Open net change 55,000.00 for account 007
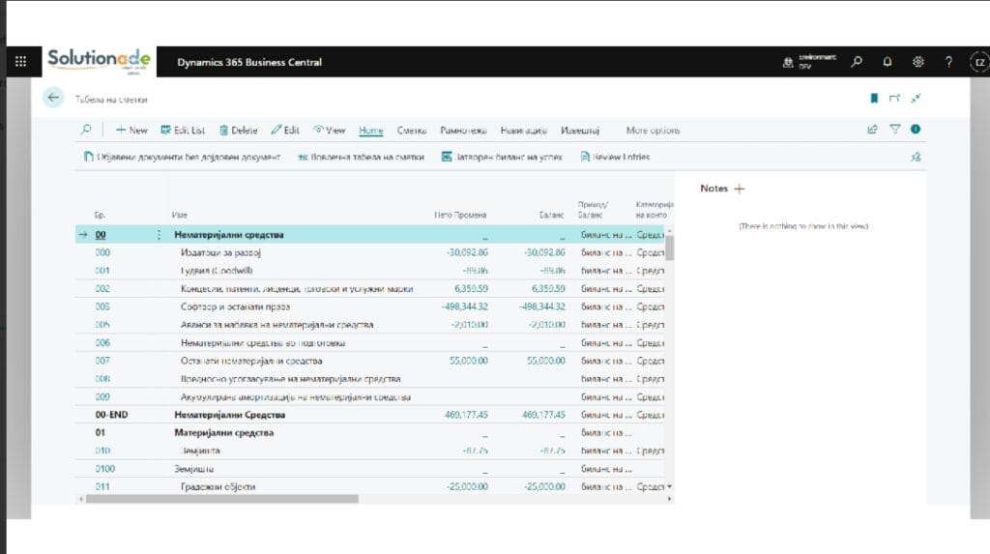 tap(469, 361)
